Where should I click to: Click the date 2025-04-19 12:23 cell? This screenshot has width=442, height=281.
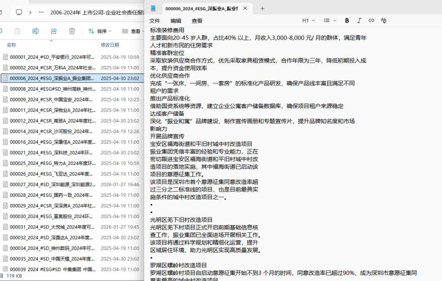pyautogui.click(x=120, y=99)
